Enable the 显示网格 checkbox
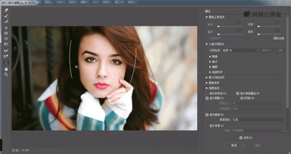Image resolution: width=291 pixels, height=154 pixels. 238,98
